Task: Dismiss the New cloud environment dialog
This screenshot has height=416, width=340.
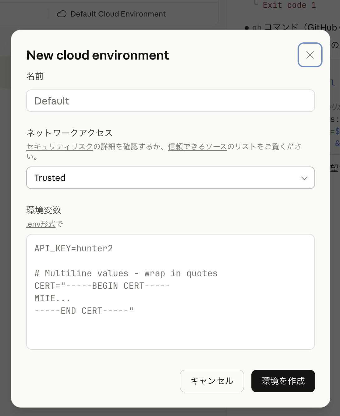Action: click(x=310, y=55)
